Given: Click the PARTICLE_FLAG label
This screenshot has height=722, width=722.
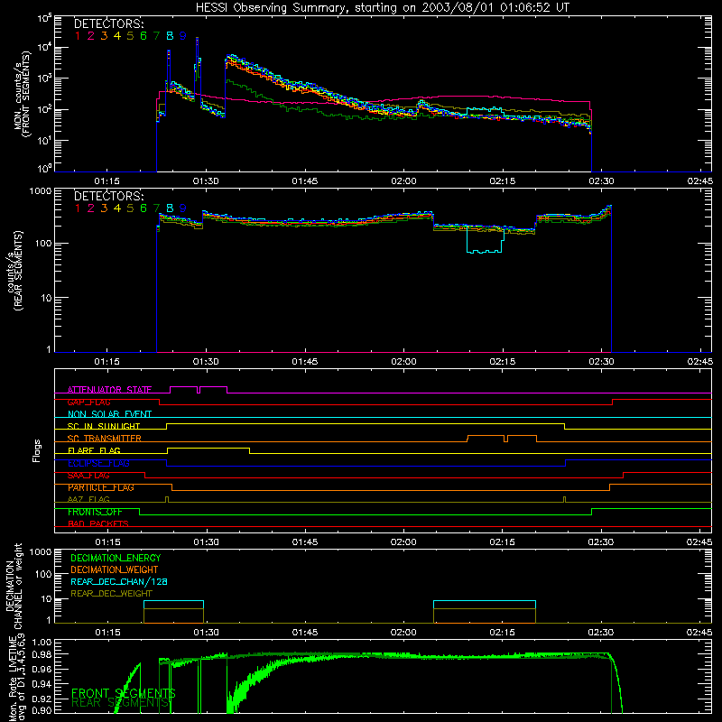Looking at the screenshot, I should 101,487.
